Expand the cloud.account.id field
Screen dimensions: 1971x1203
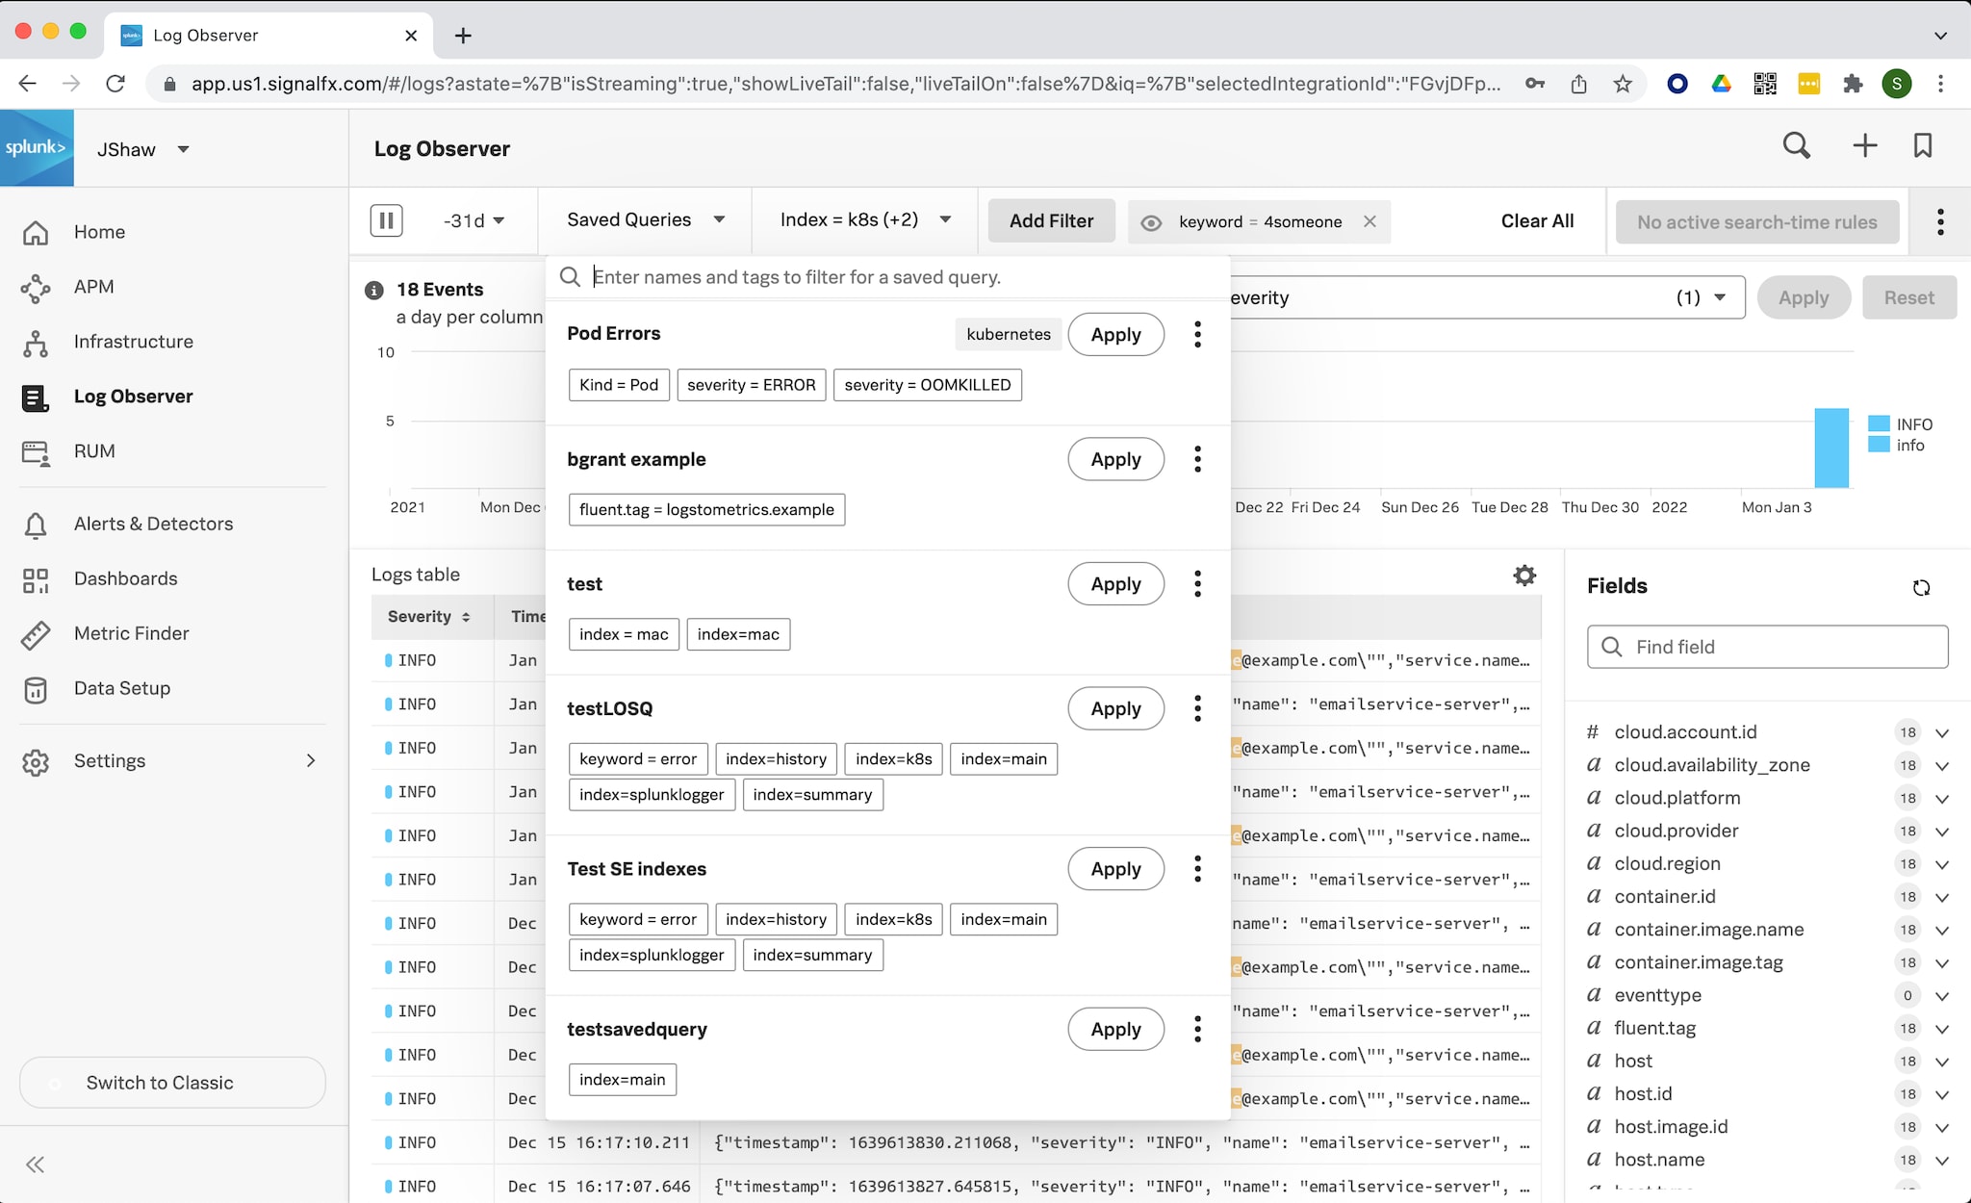pyautogui.click(x=1941, y=733)
